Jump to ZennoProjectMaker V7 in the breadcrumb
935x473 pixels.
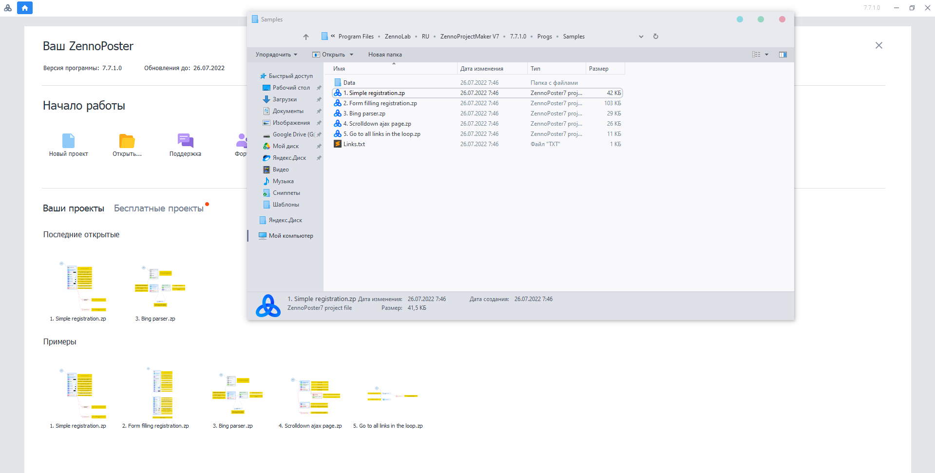coord(470,37)
